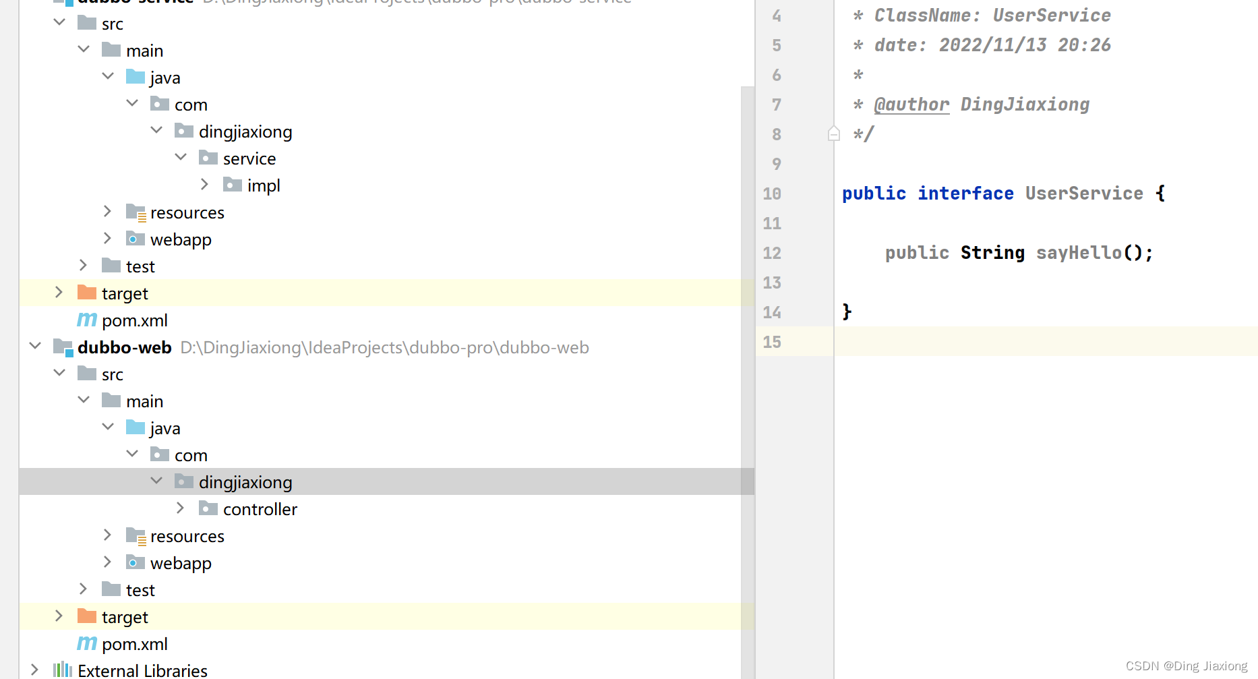Select the impl package row
Image resolution: width=1258 pixels, height=679 pixels.
[x=386, y=185]
